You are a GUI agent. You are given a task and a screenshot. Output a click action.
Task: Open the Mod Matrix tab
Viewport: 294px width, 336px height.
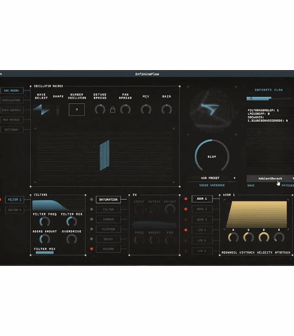[12, 120]
